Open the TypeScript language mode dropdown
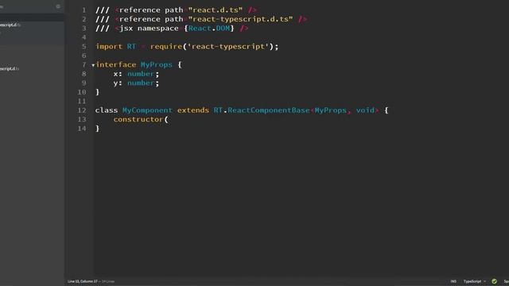The width and height of the screenshot is (509, 286). (x=474, y=281)
